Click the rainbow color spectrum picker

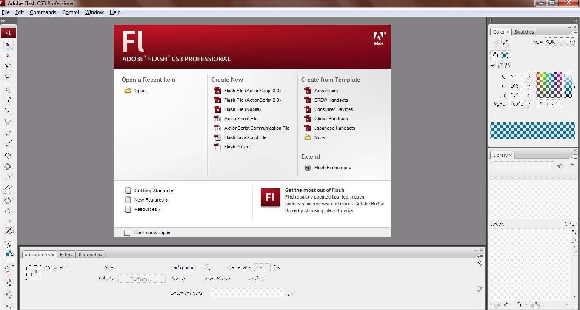click(549, 85)
